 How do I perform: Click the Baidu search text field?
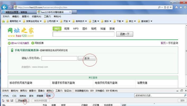coord(83,34)
